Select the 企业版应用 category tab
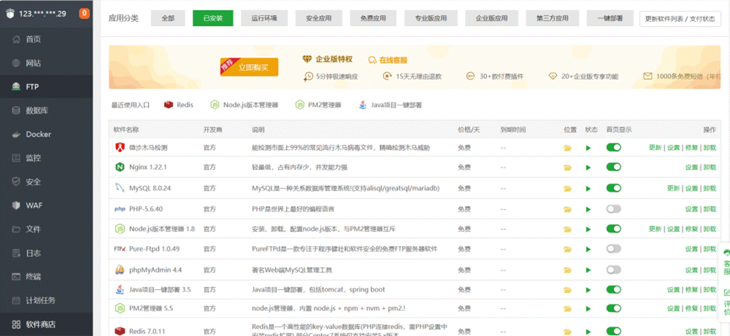The image size is (730, 336). pyautogui.click(x=491, y=18)
